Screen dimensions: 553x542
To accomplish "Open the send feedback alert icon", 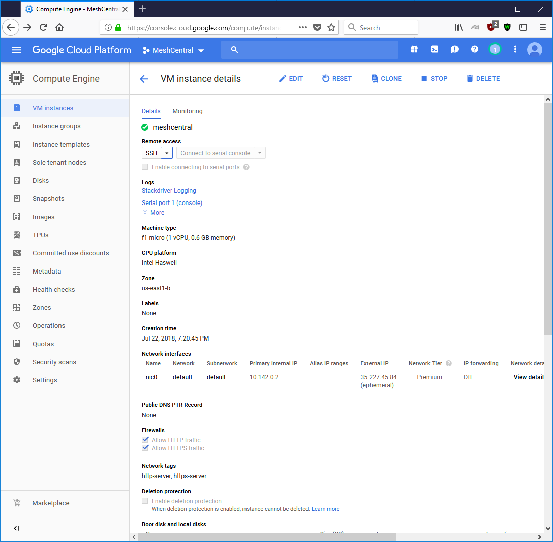I will 455,50.
